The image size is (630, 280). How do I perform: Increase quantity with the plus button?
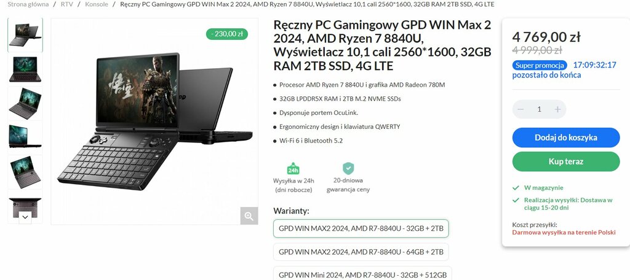pyautogui.click(x=557, y=109)
